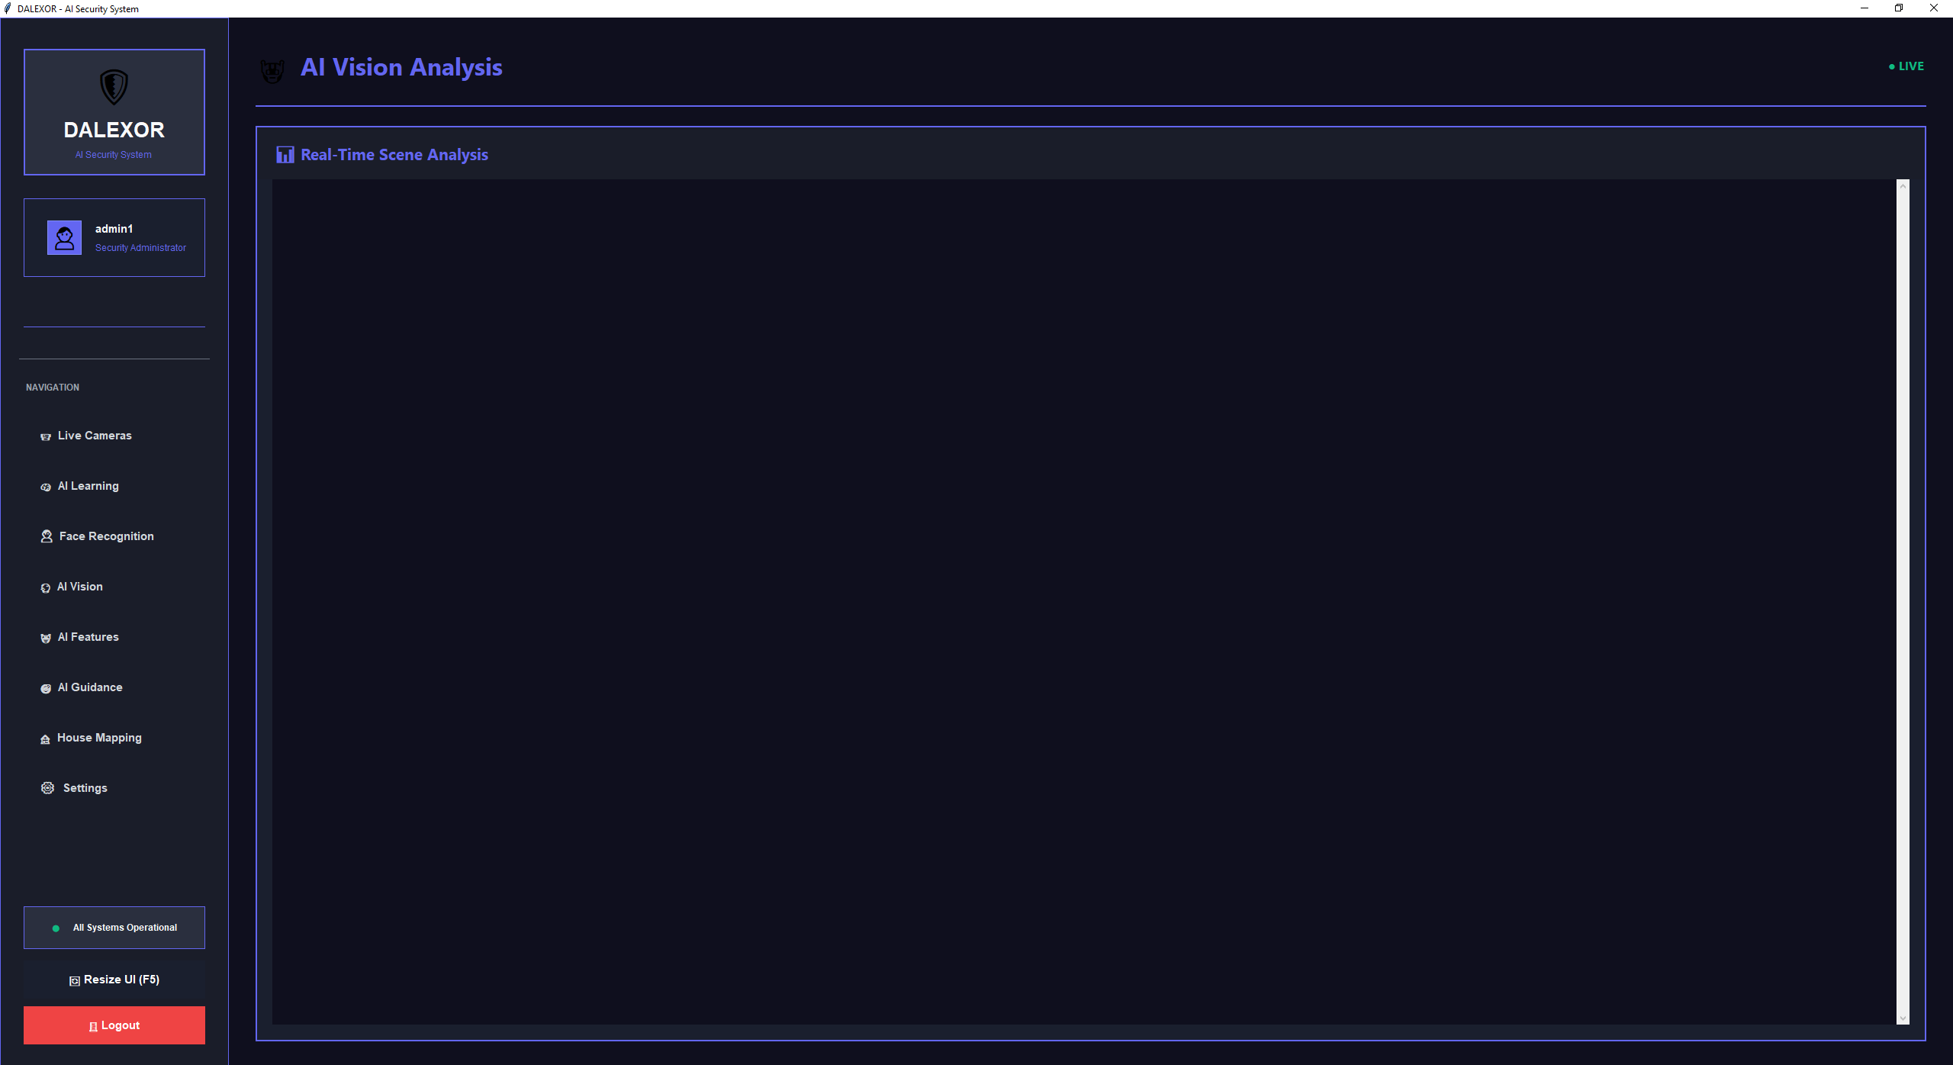Click the AI Vision Analysis header icon
This screenshot has width=1953, height=1065.
pyautogui.click(x=272, y=70)
